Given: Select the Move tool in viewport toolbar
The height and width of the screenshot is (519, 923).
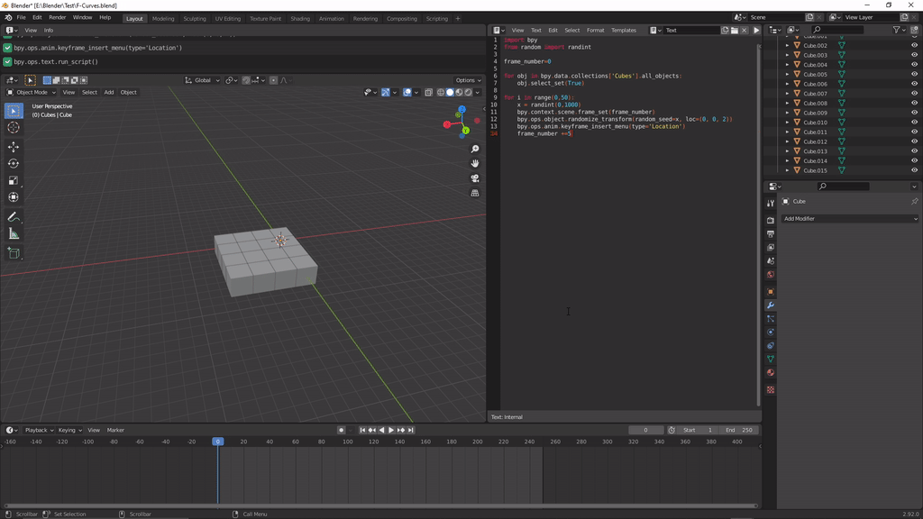Looking at the screenshot, I should pyautogui.click(x=14, y=146).
